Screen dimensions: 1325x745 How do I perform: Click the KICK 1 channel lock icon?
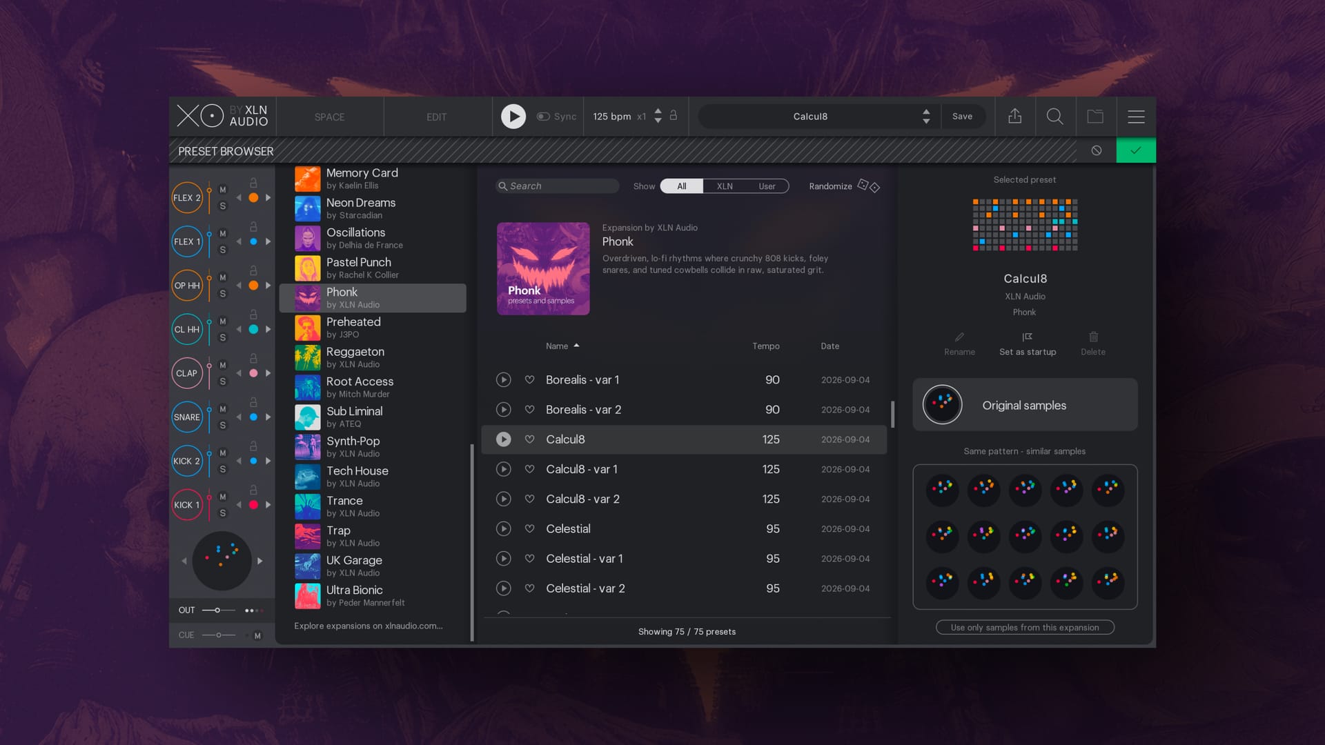(x=253, y=490)
